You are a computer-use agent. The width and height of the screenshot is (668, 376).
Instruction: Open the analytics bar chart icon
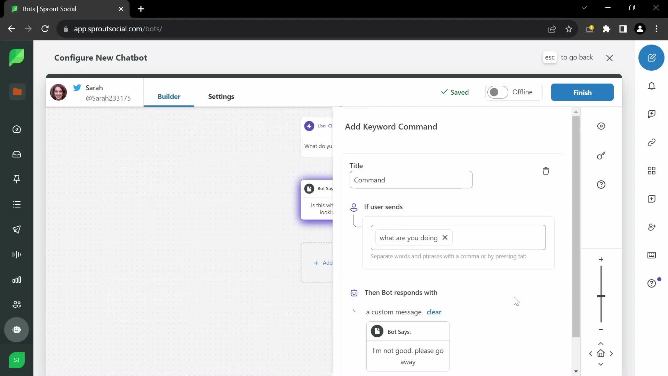tap(16, 280)
